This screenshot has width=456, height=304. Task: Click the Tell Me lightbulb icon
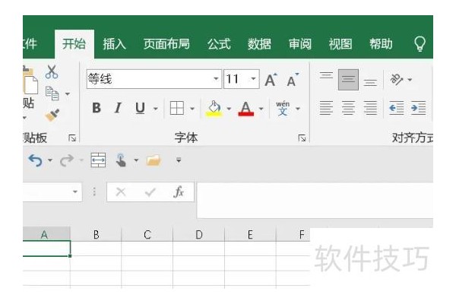(420, 44)
